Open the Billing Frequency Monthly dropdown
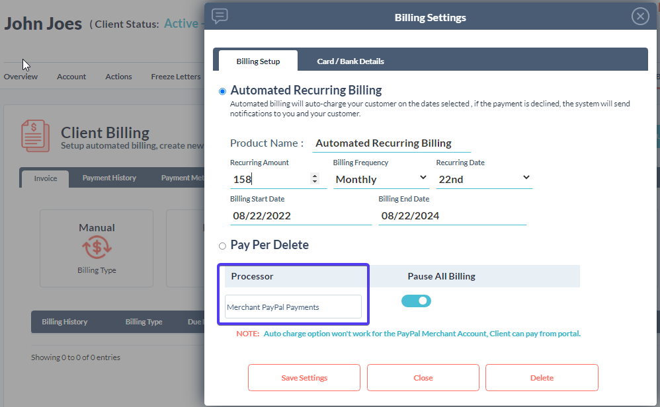Image resolution: width=660 pixels, height=407 pixels. 381,179
